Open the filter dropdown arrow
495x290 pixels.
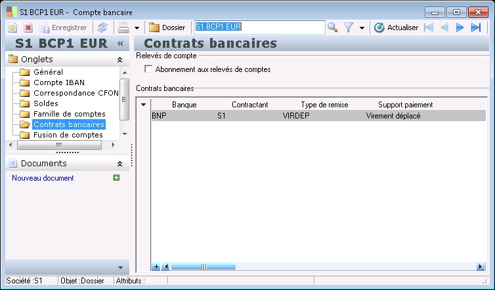tap(362, 28)
